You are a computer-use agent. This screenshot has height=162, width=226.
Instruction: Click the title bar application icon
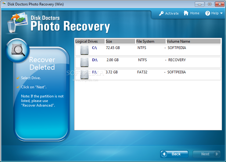click(x=4, y=4)
